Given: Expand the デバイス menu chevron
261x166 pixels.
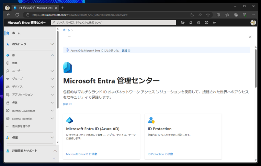Looking at the screenshot, I should tap(52, 87).
